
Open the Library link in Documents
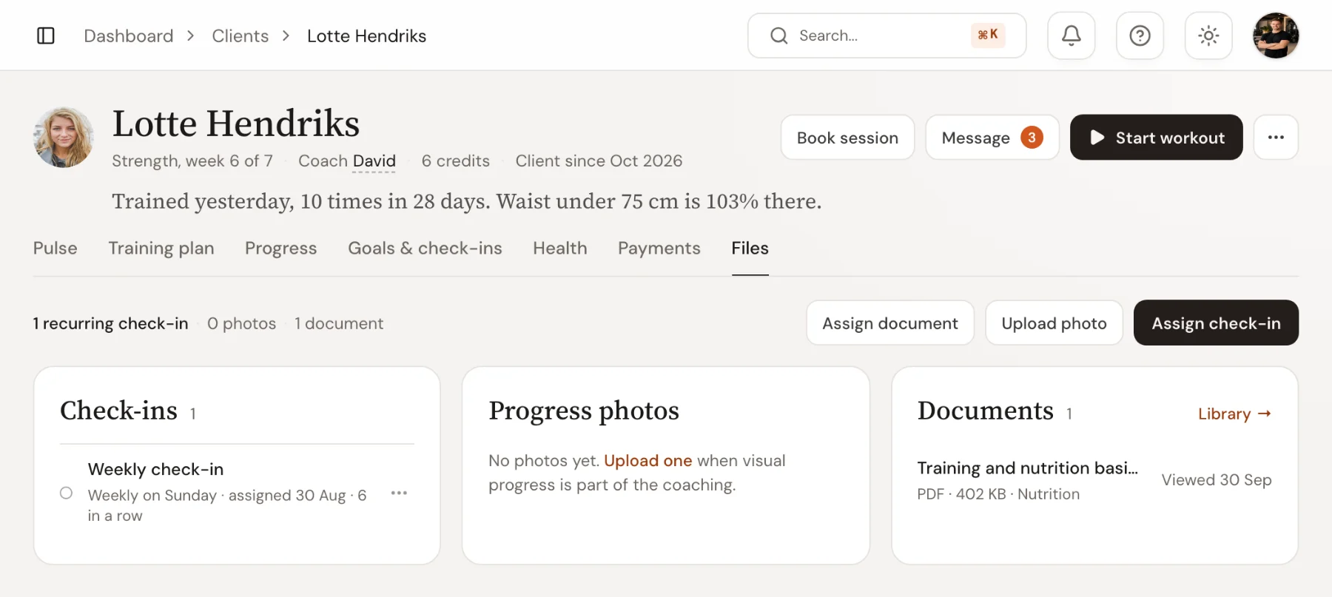click(x=1234, y=414)
